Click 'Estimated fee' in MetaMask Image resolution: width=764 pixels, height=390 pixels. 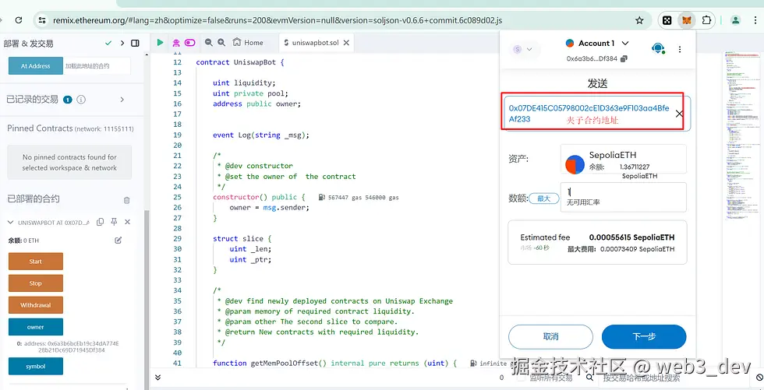click(545, 237)
